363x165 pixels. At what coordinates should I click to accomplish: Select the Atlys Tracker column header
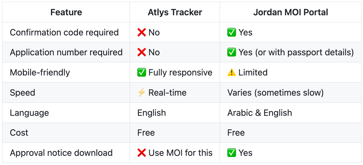point(175,12)
